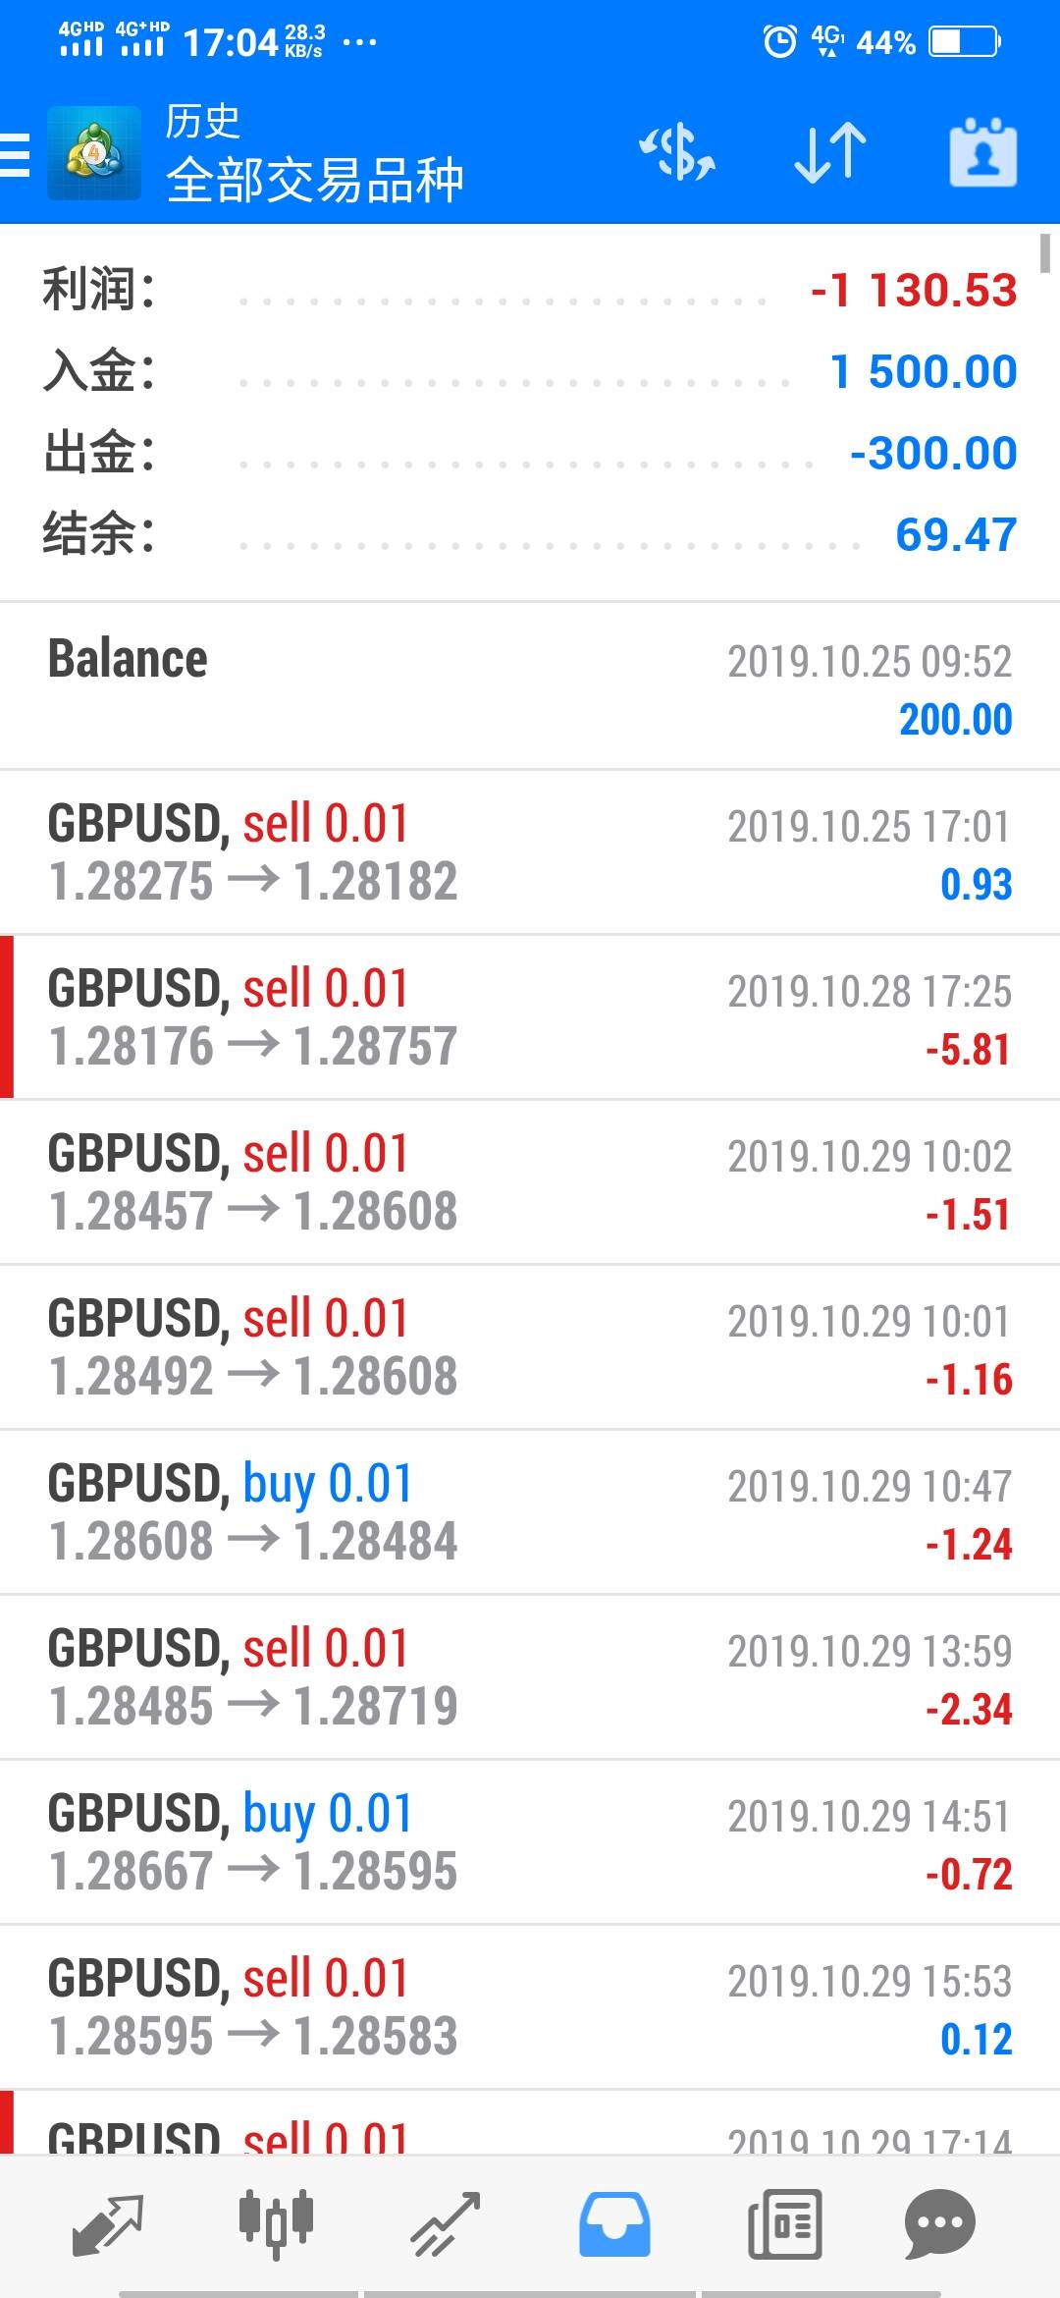Switch to the Quotes tab
The image size is (1060, 2298).
tap(108, 2224)
